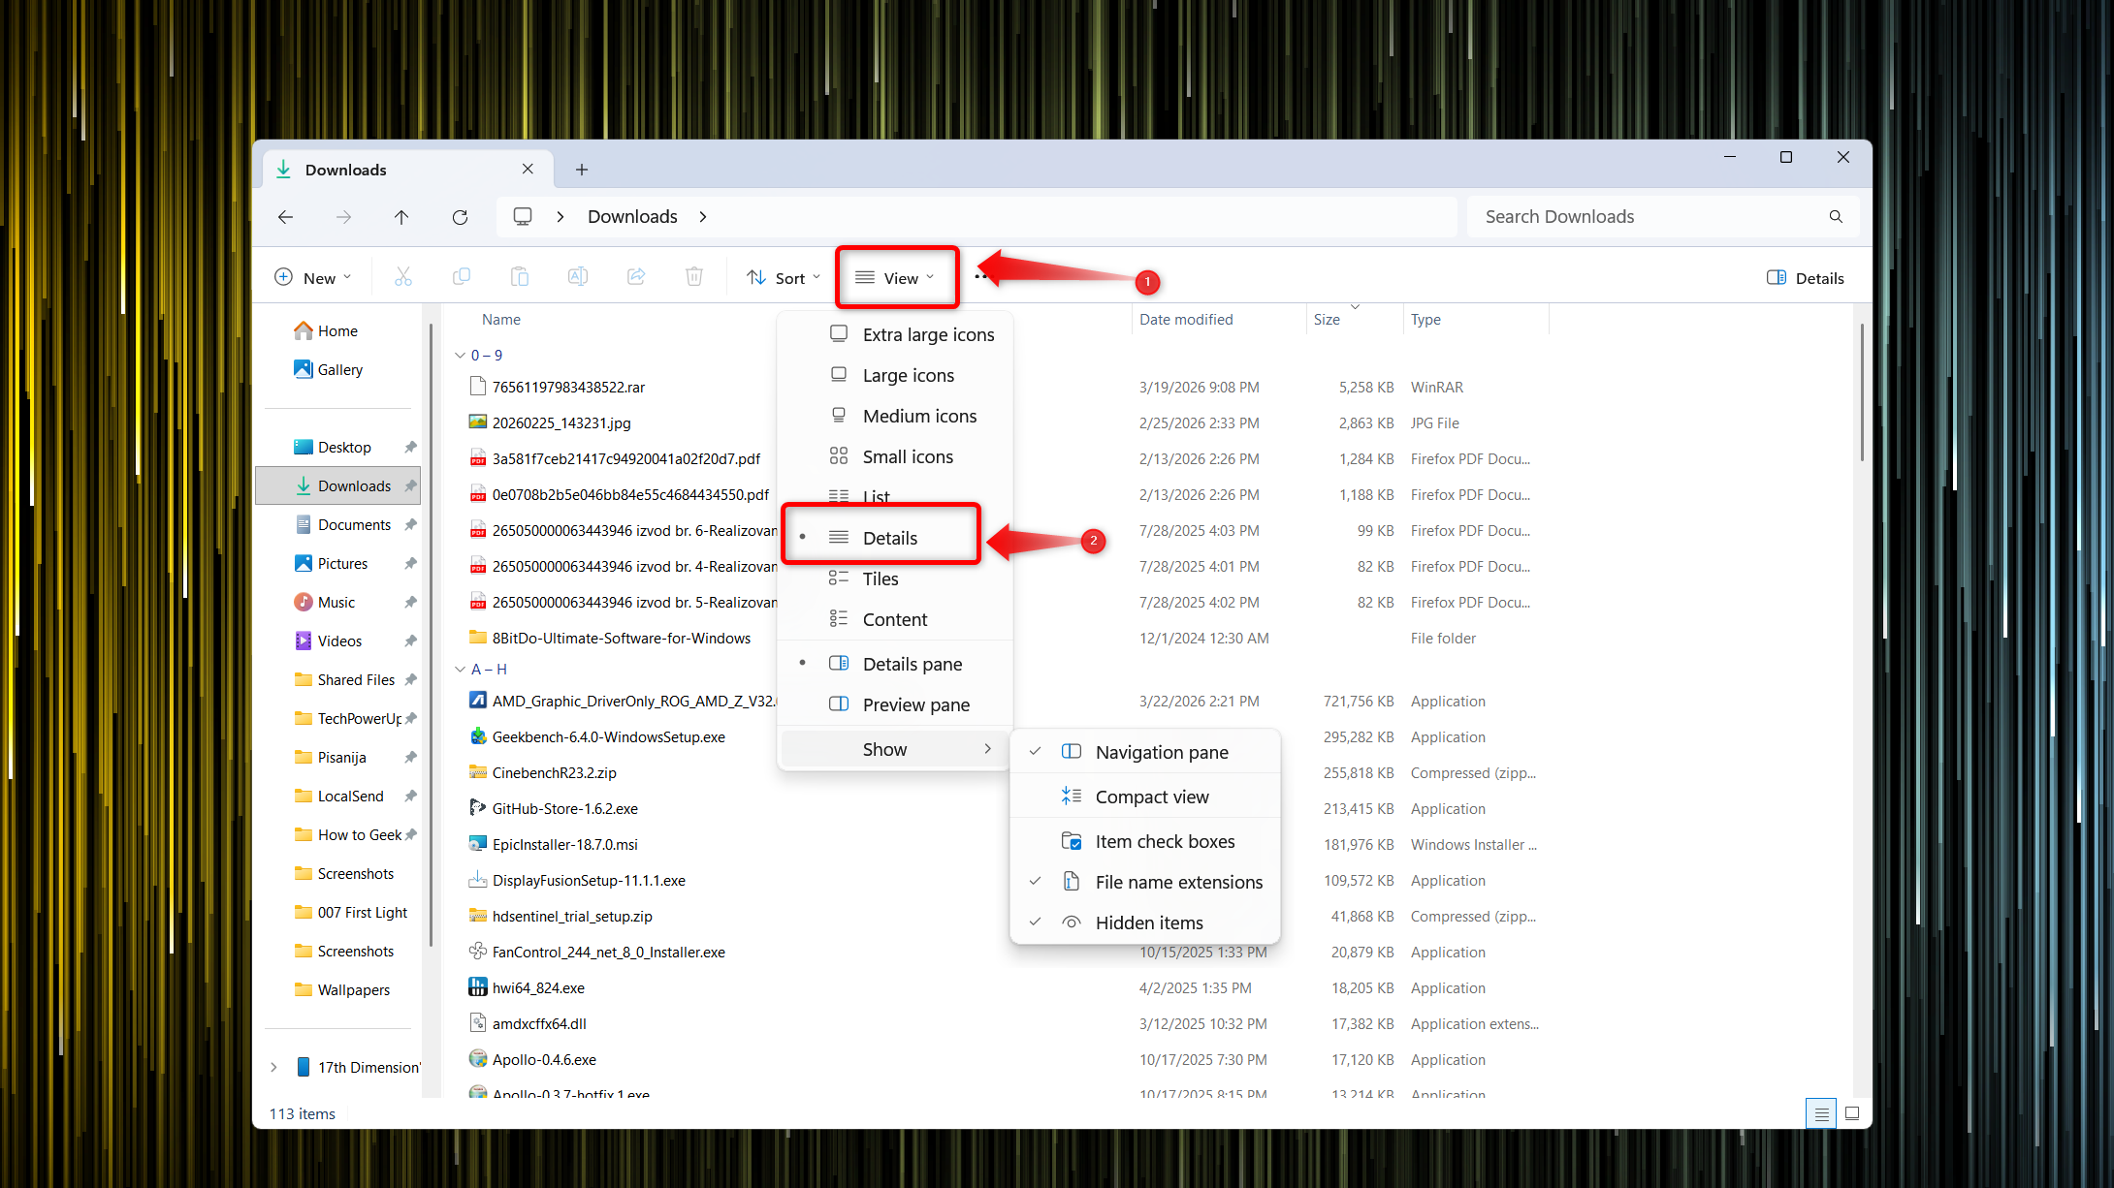Select Tiles view
This screenshot has width=2114, height=1188.
[x=895, y=578]
